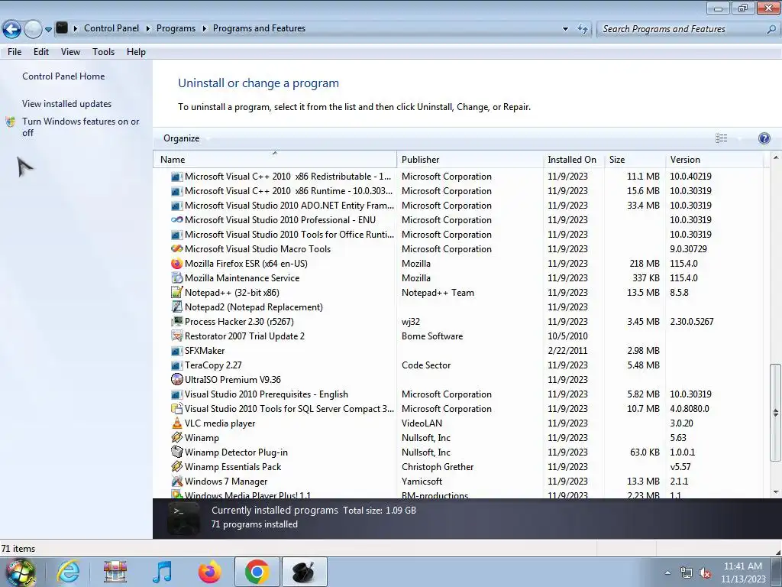Click the Process Hacker 2.30 icon
782x587 pixels.
pyautogui.click(x=176, y=321)
